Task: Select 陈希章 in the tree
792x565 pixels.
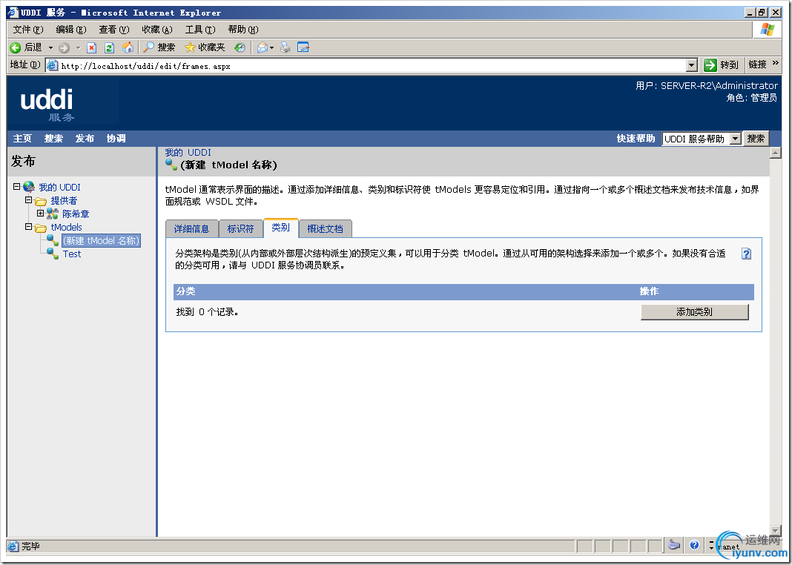Action: point(76,214)
